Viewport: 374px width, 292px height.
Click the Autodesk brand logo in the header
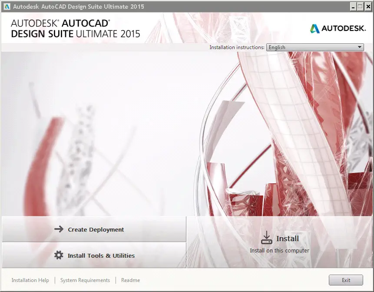pyautogui.click(x=338, y=28)
